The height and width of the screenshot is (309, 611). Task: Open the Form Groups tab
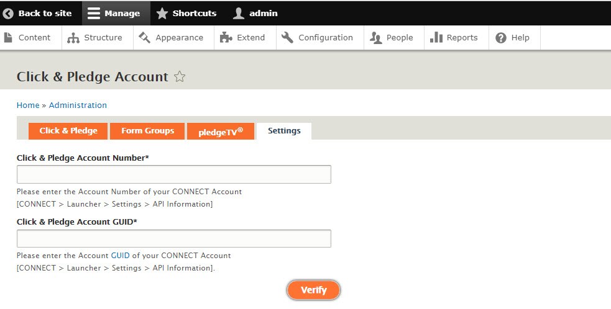point(147,131)
